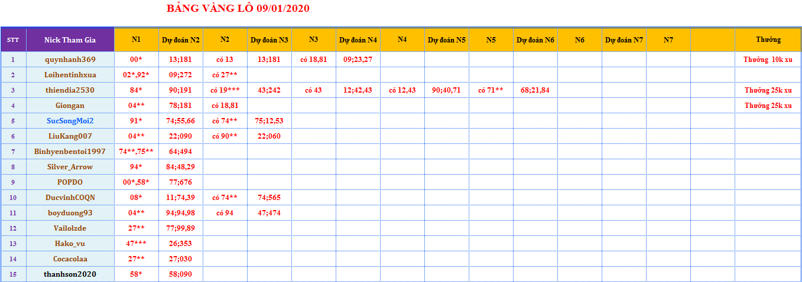
Task: Click nickname boyduong93
Action: [70, 212]
